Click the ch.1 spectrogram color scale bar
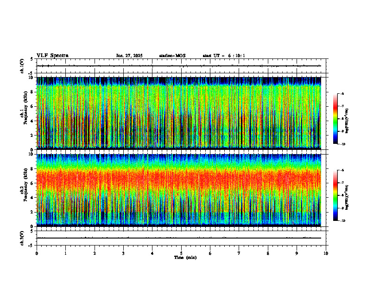Screen dimensions: 367x284 (x=335, y=119)
